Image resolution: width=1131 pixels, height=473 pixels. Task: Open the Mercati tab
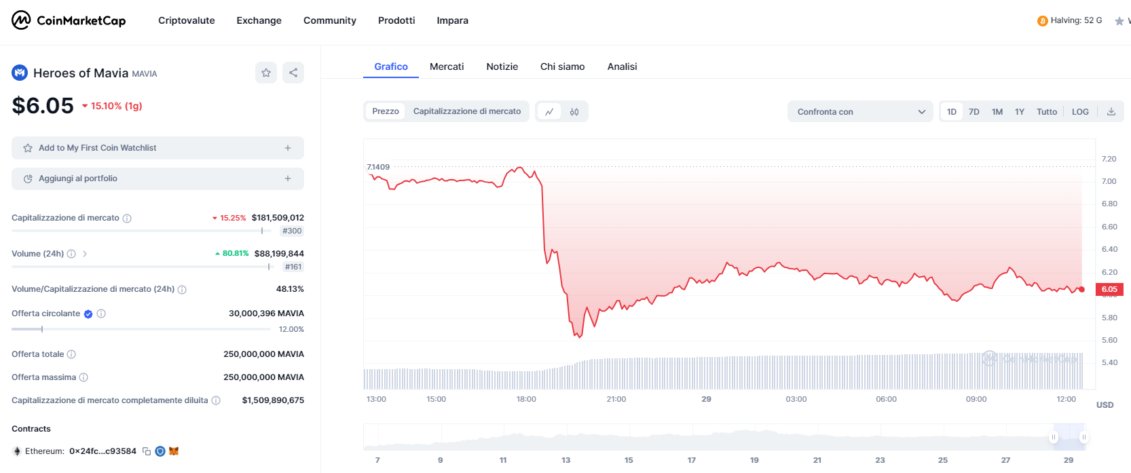(447, 67)
